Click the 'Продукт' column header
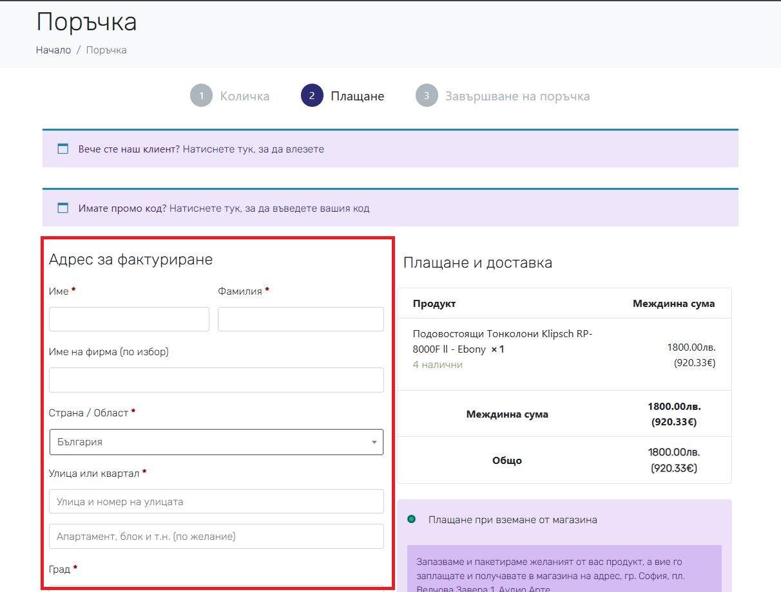Image resolution: width=781 pixels, height=592 pixels. (x=434, y=304)
